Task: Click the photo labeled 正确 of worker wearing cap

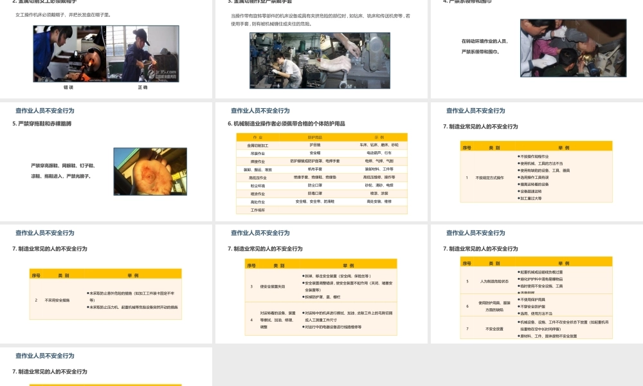Action: [x=142, y=54]
